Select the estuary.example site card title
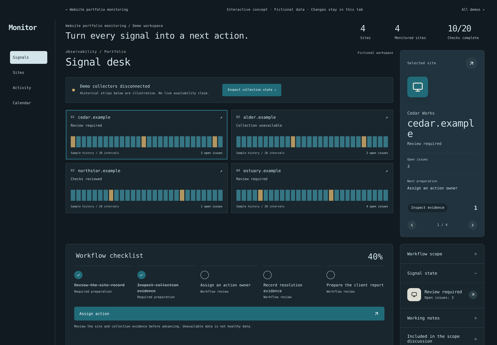This screenshot has height=345, width=497. pyautogui.click(x=262, y=171)
